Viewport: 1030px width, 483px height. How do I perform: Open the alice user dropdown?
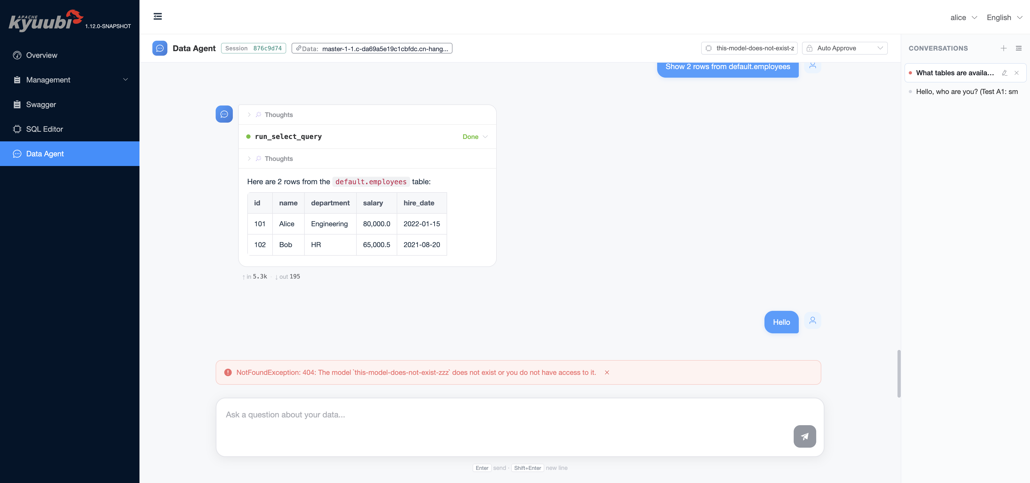pyautogui.click(x=964, y=18)
